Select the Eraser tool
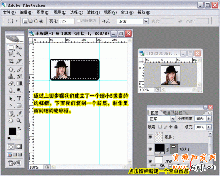This screenshot has height=176, width=220. click(11, 83)
